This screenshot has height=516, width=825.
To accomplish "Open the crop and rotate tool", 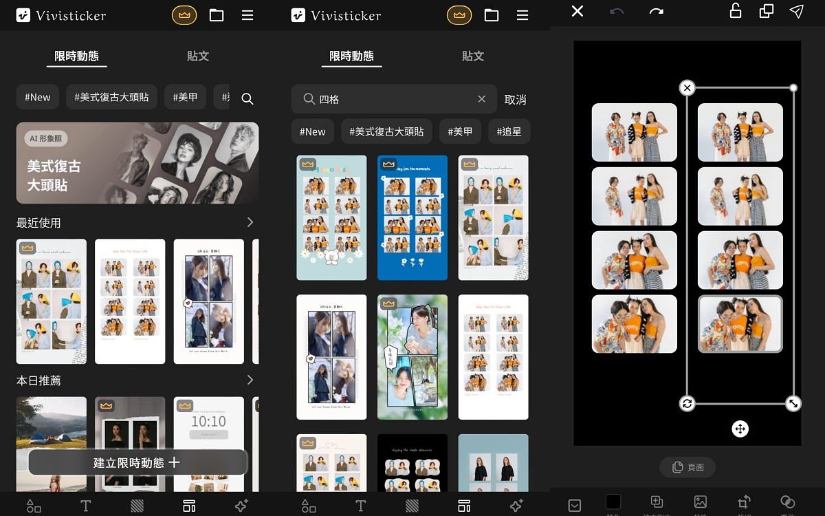I will pos(744,502).
